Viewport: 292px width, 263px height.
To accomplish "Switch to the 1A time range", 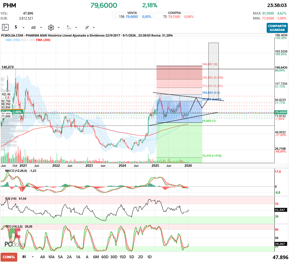I will click(78, 257).
